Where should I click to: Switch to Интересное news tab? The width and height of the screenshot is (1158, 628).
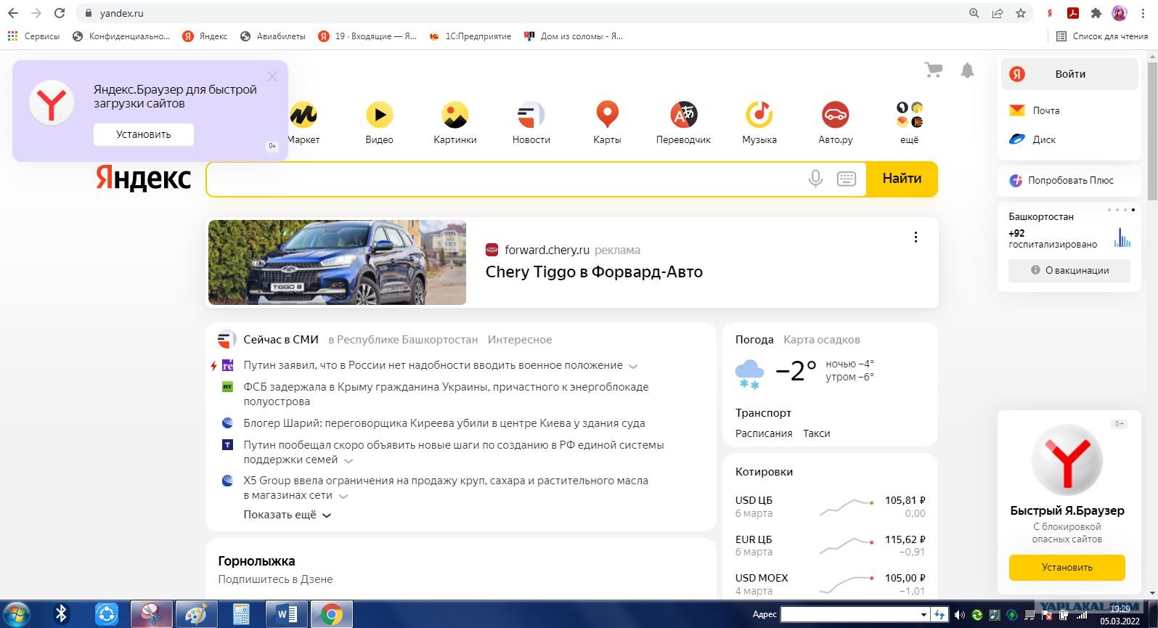click(x=520, y=340)
